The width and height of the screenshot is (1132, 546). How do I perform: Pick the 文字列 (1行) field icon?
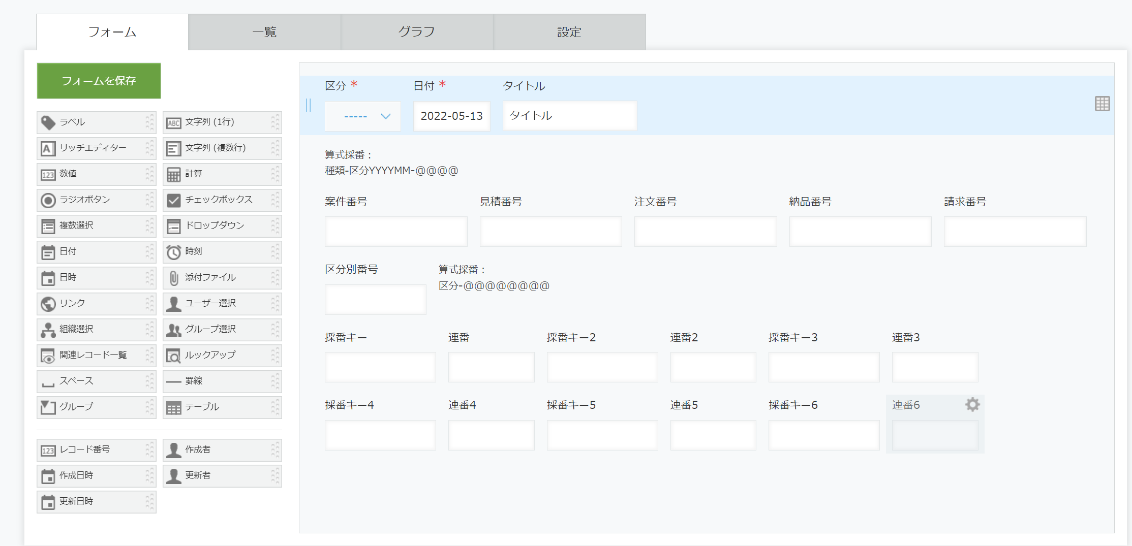point(173,122)
